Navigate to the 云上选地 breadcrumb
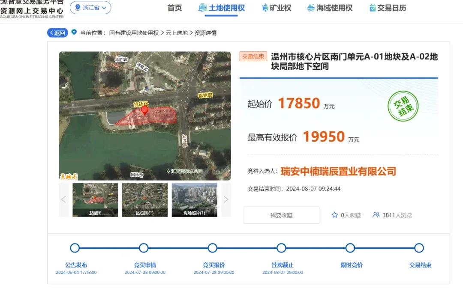This screenshot has width=463, height=288. coord(177,33)
